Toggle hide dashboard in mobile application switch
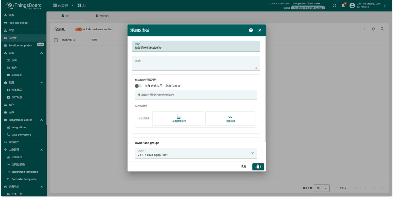Screen dimensions: 393x197 click(x=138, y=86)
